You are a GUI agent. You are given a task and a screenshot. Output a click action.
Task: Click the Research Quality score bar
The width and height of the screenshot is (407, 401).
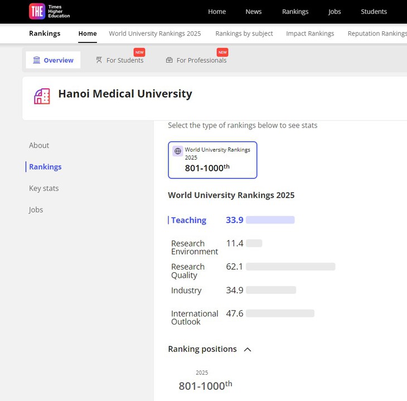pos(290,267)
